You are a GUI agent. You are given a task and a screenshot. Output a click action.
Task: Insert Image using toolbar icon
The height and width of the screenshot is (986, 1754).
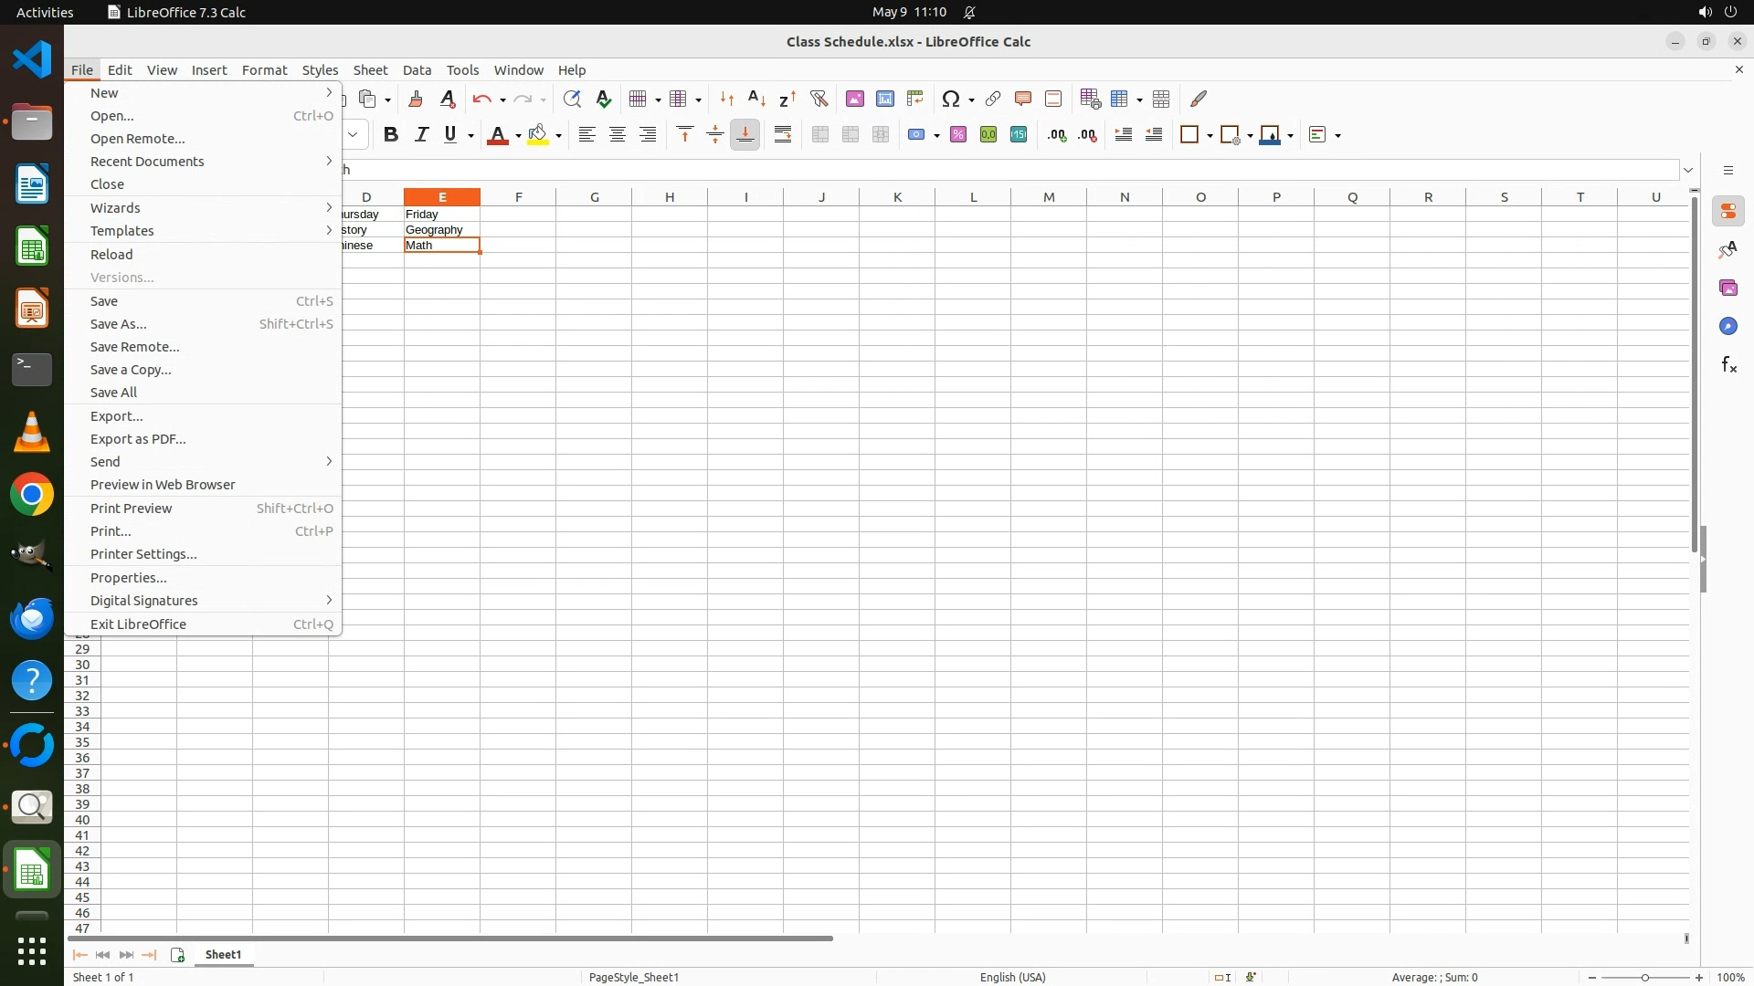point(854,99)
